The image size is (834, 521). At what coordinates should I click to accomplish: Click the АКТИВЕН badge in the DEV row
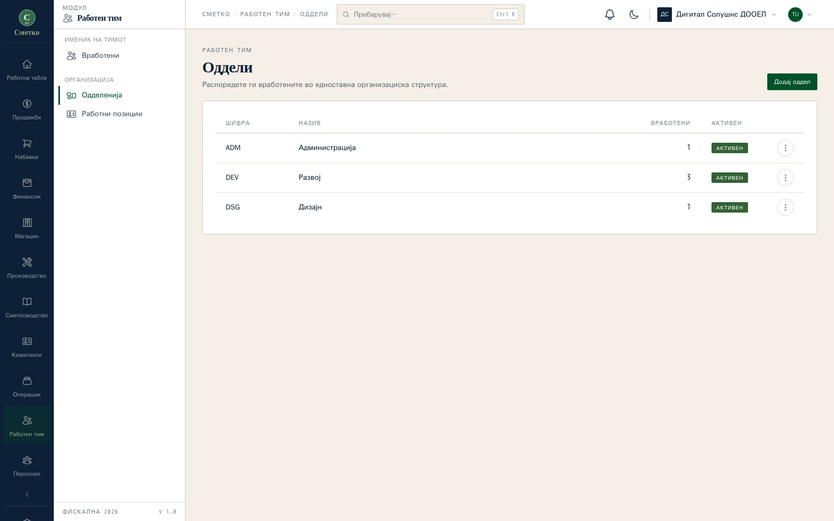[x=729, y=178]
